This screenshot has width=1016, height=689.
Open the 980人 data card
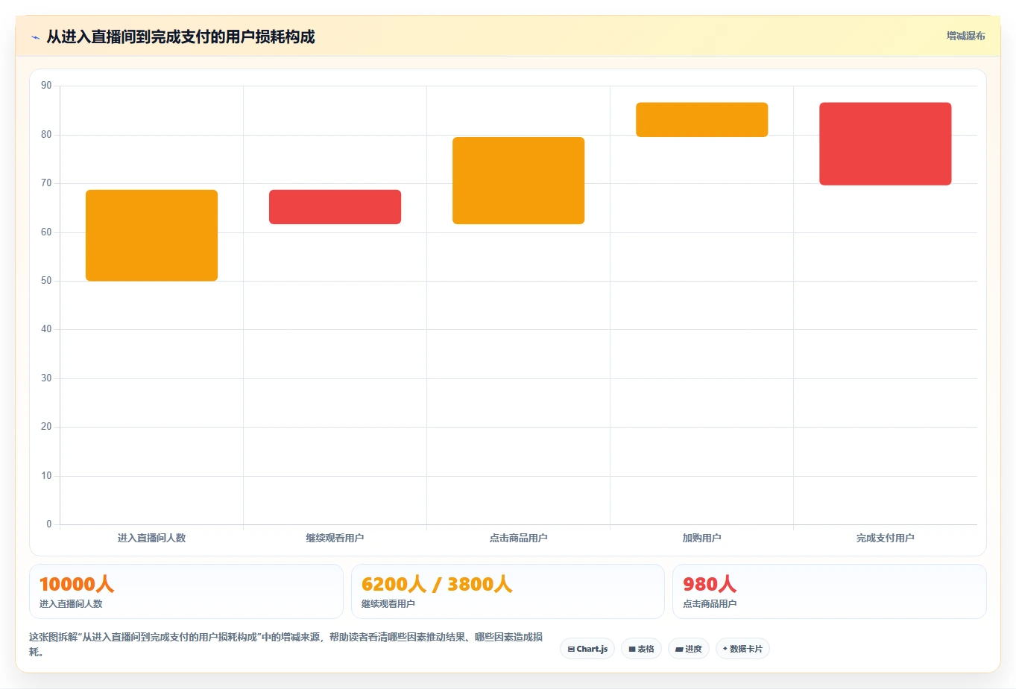coord(829,591)
